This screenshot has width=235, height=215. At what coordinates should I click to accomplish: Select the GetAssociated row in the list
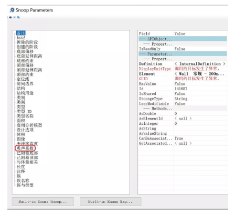click(183, 143)
